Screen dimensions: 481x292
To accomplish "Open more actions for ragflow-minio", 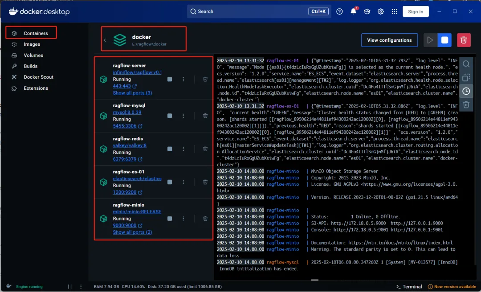I will (x=183, y=219).
